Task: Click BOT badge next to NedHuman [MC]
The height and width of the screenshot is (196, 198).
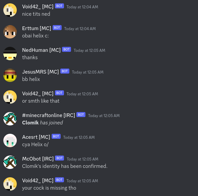Action: point(67,50)
